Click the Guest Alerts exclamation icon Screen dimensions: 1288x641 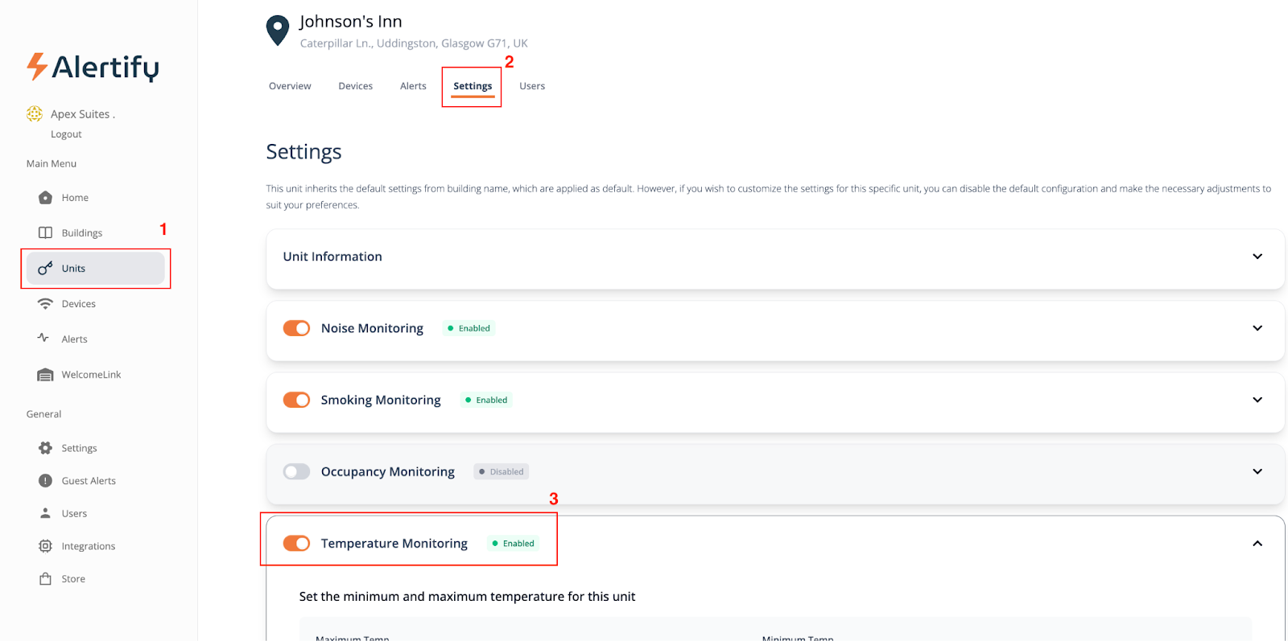tap(46, 481)
